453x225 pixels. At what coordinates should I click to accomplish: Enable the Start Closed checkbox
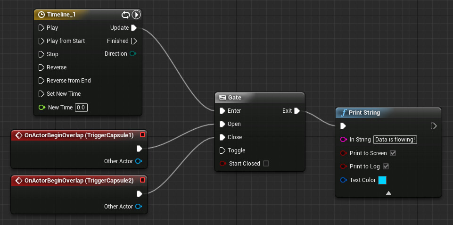tap(266, 164)
